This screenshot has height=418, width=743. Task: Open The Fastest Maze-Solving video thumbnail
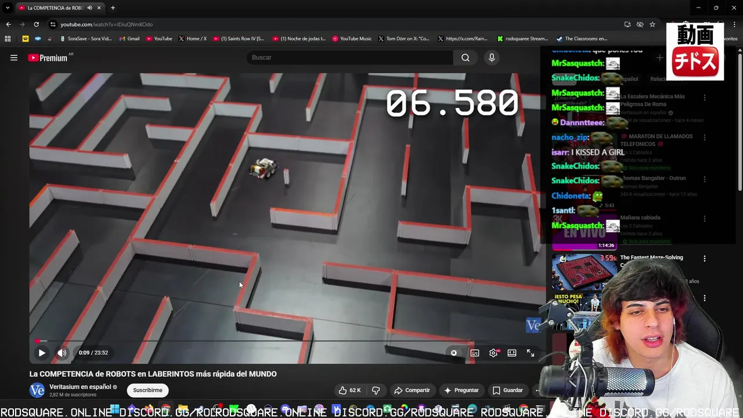coord(584,271)
